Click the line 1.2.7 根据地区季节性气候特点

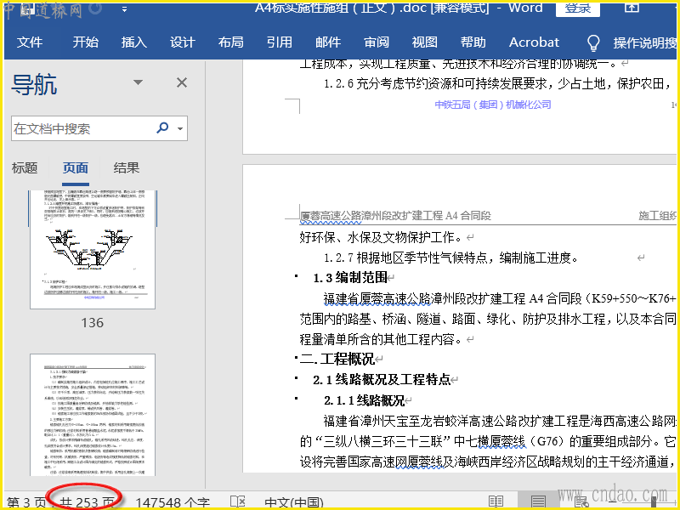(x=451, y=258)
